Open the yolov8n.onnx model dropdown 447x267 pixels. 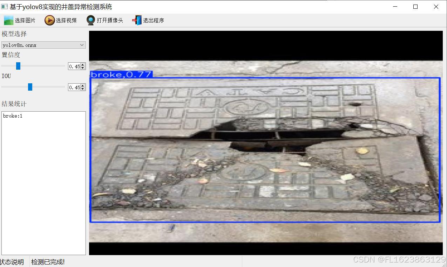pos(43,45)
